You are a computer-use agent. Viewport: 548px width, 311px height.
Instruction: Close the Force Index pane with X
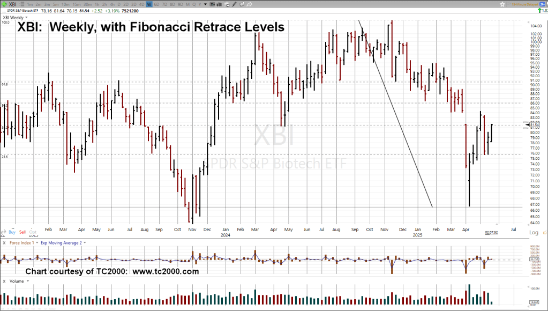pos(5,243)
